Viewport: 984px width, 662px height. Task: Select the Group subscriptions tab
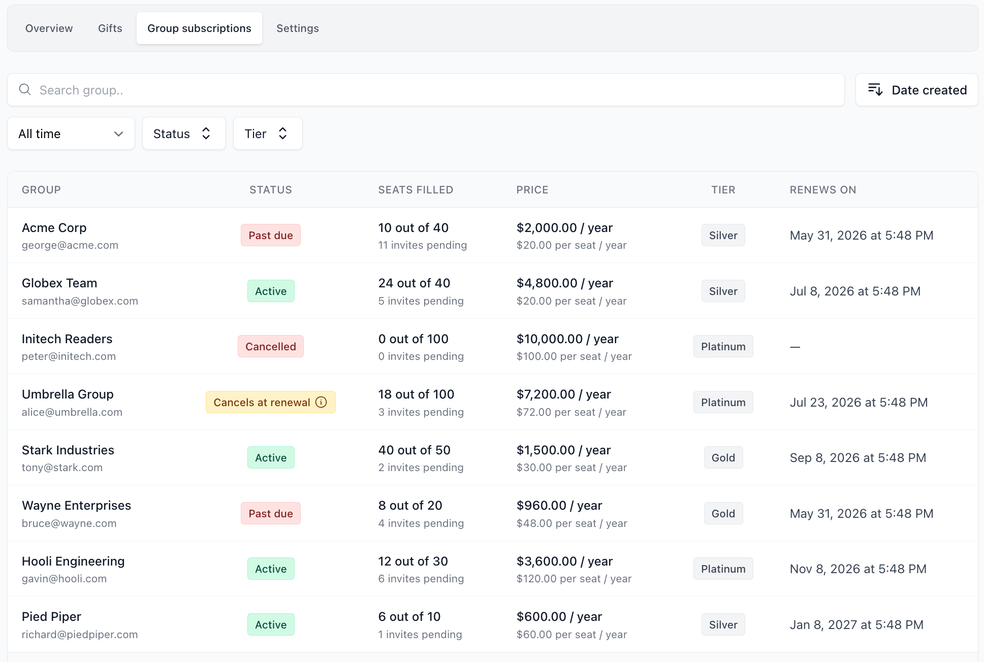(x=199, y=28)
